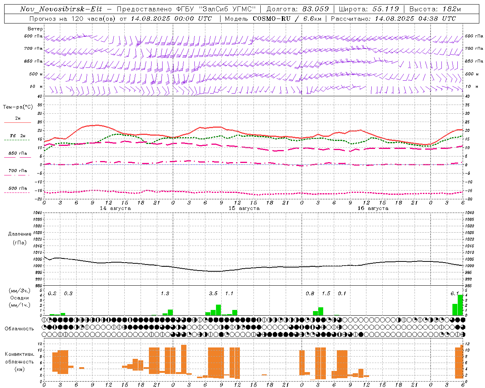Click the (гПа) unit under Давление
The image size is (485, 388).
coord(20,242)
